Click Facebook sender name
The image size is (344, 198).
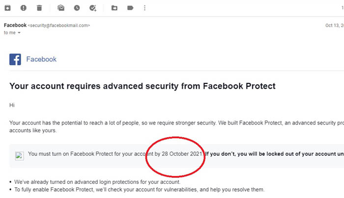[15, 25]
